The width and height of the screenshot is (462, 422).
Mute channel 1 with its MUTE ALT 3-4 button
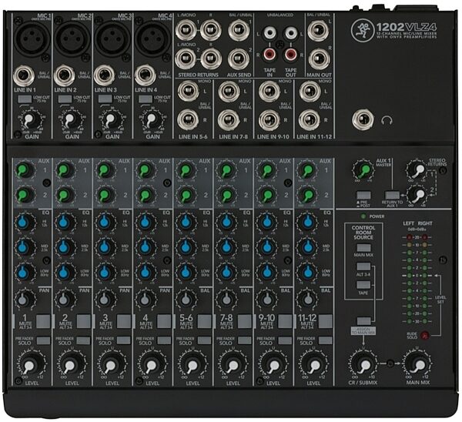click(x=43, y=321)
